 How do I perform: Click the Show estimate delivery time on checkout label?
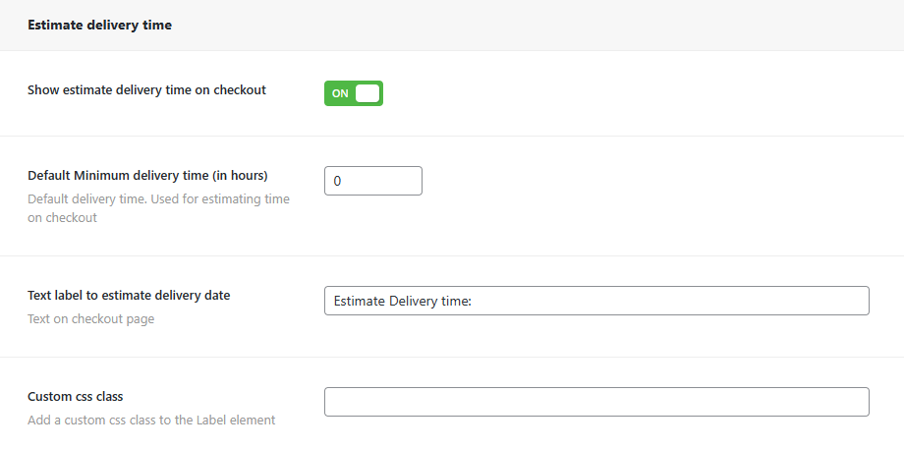(146, 89)
